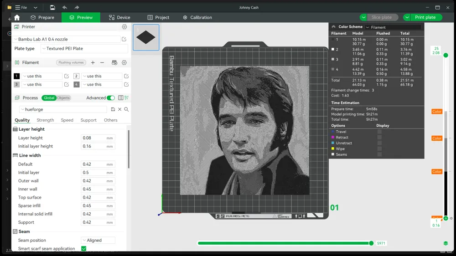This screenshot has width=456, height=256.
Task: Add a color change with green plus
Action: (x=446, y=218)
